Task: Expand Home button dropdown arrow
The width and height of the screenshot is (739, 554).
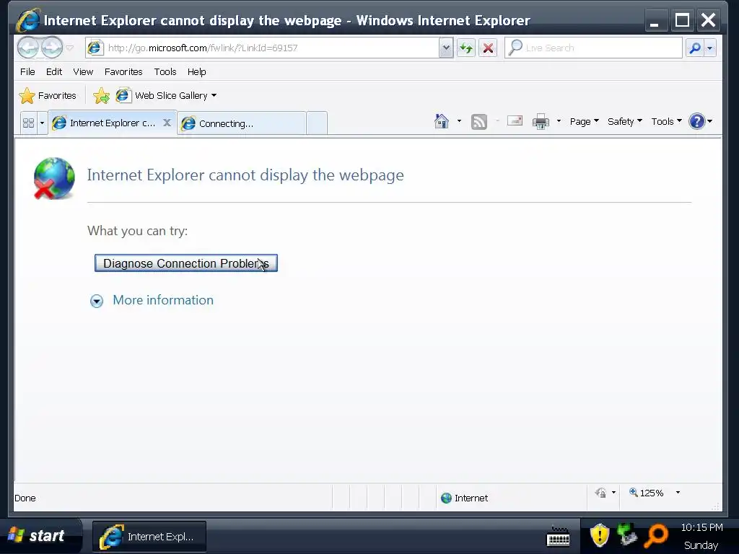Action: click(459, 121)
